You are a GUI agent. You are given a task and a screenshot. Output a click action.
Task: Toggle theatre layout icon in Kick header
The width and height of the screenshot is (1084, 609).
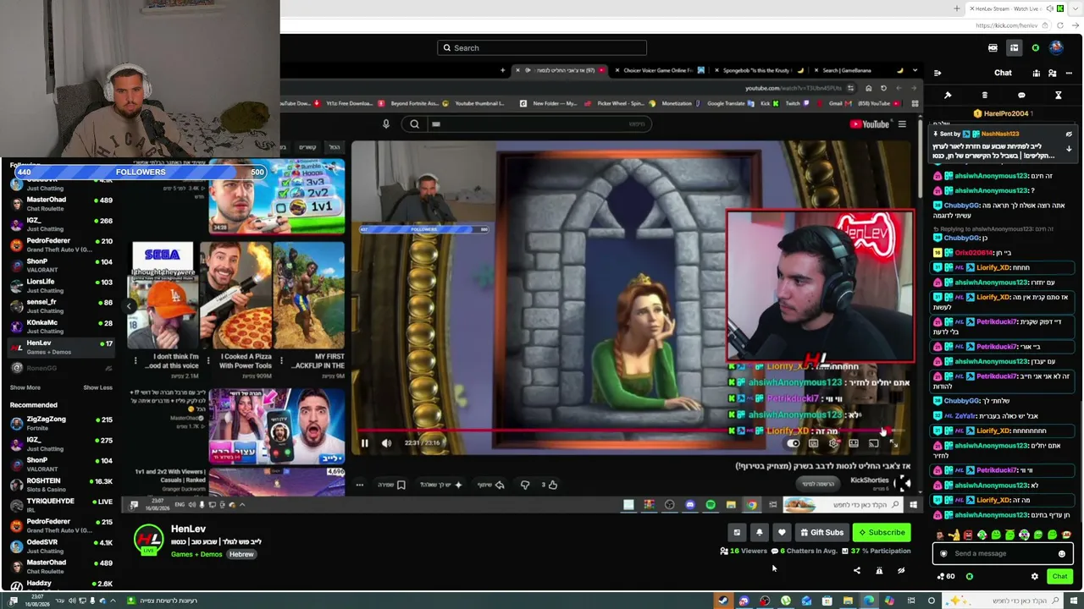coord(1014,48)
